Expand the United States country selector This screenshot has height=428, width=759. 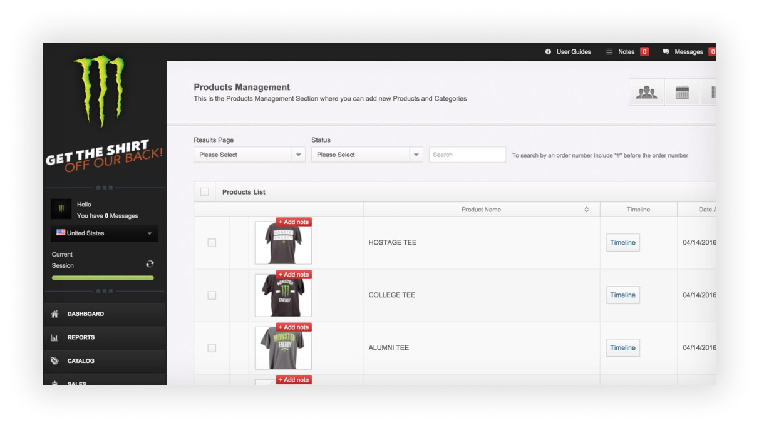tap(104, 233)
